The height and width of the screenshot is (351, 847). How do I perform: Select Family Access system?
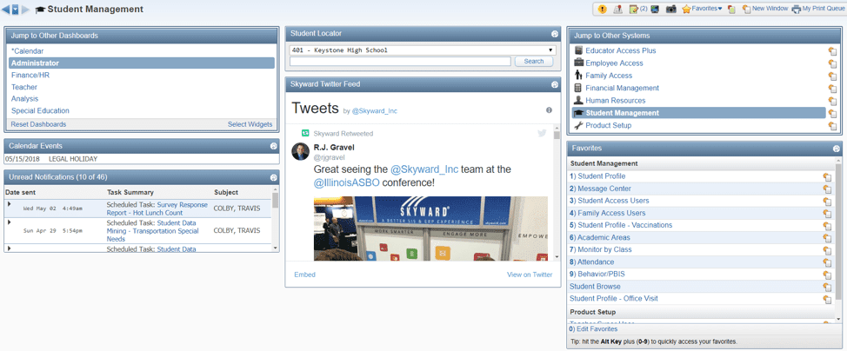coord(609,76)
